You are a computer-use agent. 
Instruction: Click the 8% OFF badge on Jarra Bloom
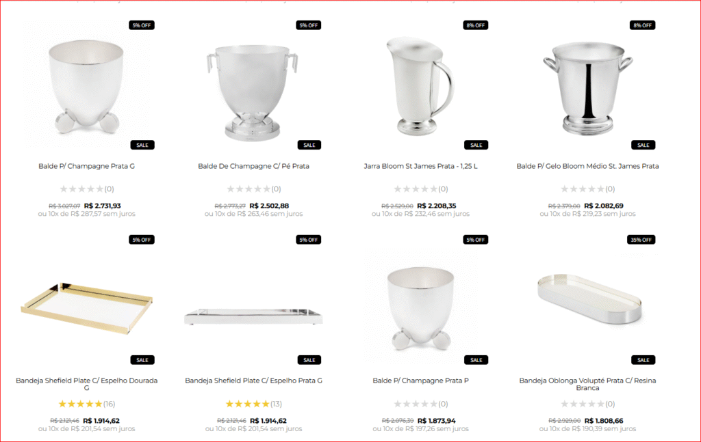pos(476,25)
